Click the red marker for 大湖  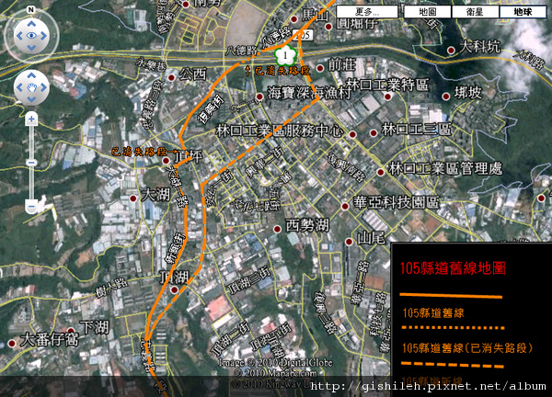133,198
